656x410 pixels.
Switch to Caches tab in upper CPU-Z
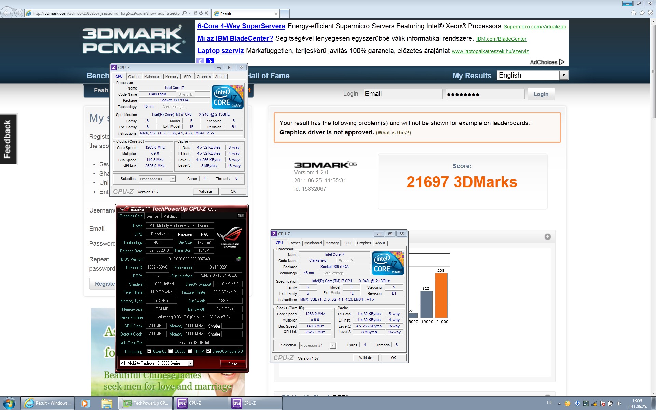(x=134, y=77)
